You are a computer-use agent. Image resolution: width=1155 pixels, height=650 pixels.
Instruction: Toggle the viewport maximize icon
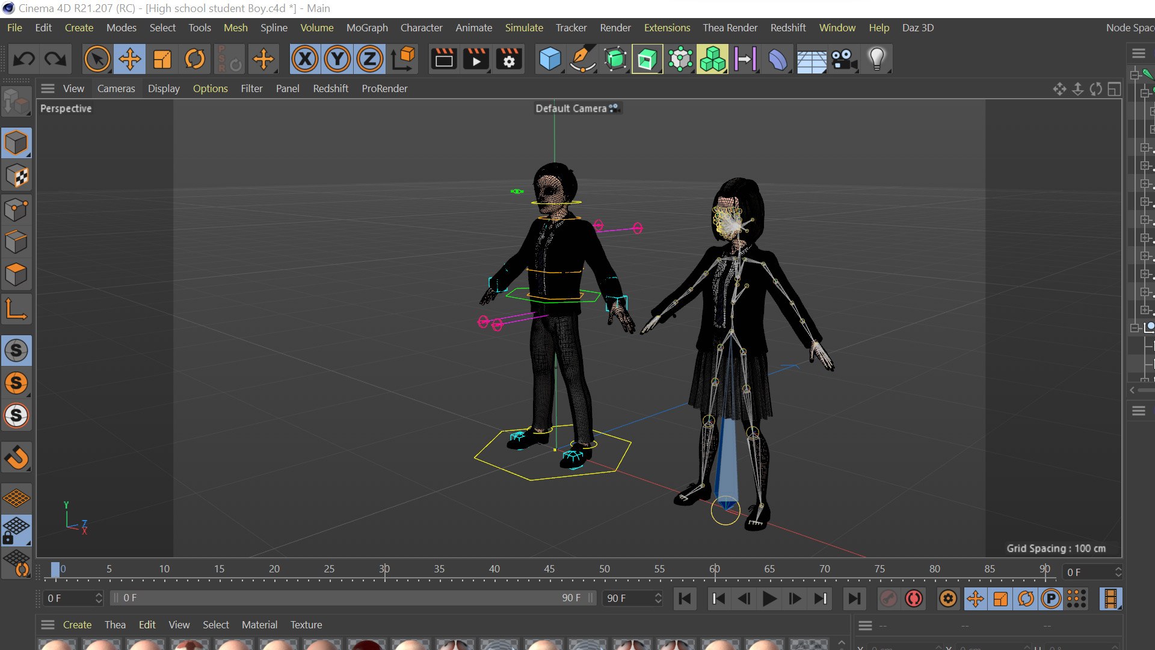1114,89
